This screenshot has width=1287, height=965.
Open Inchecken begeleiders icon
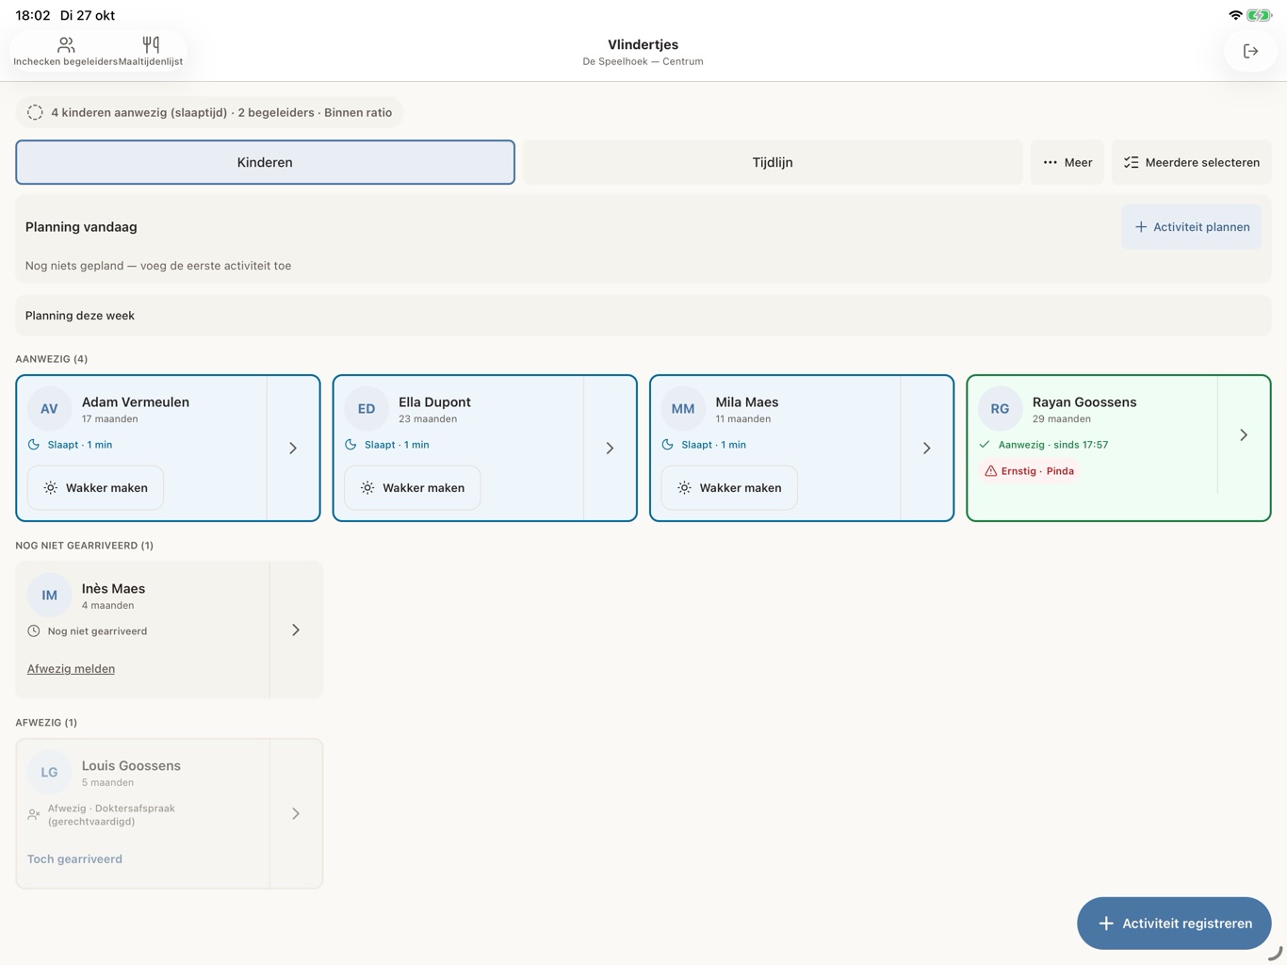coord(66,44)
